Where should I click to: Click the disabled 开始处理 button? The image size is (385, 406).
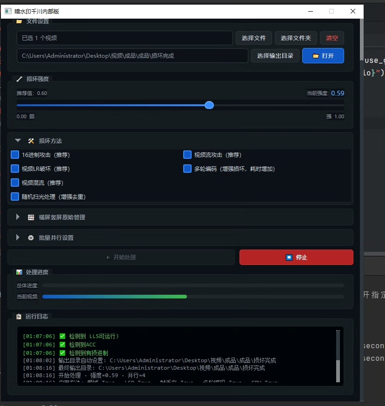121,257
